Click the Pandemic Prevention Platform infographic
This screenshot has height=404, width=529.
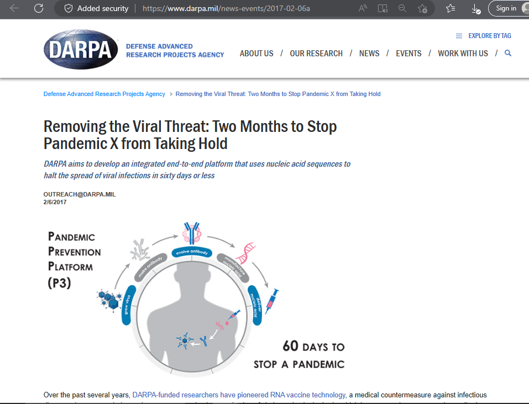(x=196, y=299)
